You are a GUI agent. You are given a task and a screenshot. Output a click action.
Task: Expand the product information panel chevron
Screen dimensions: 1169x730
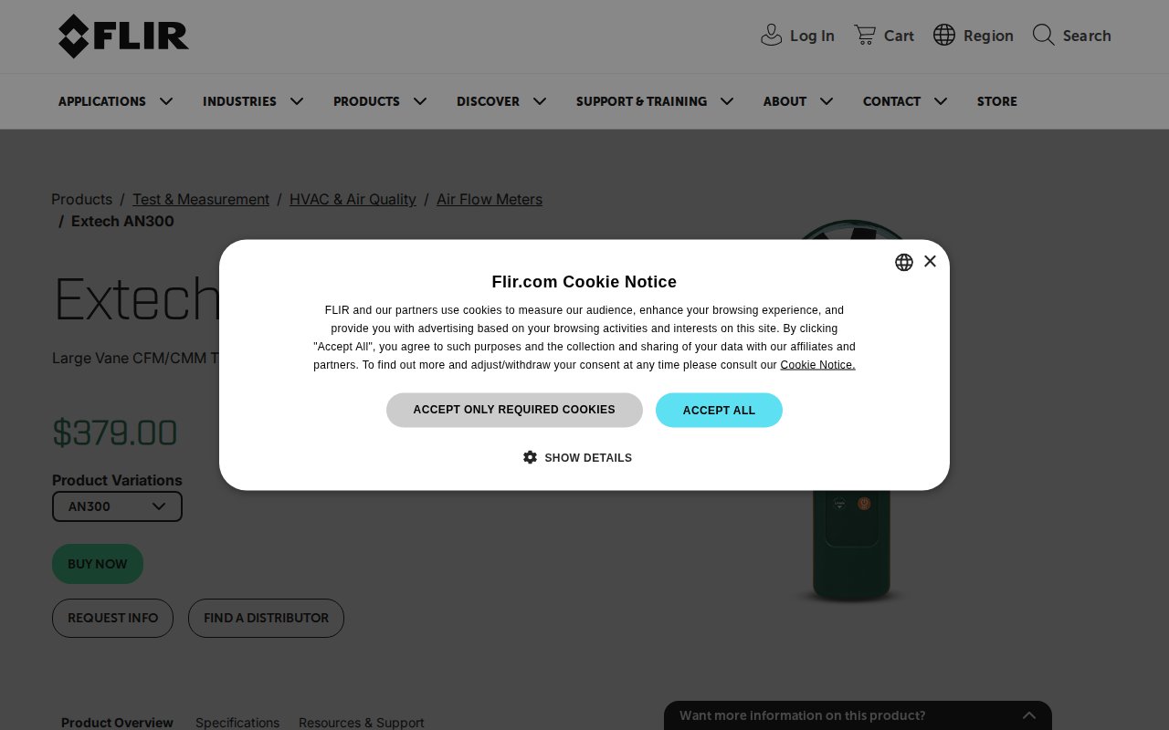[1029, 715]
